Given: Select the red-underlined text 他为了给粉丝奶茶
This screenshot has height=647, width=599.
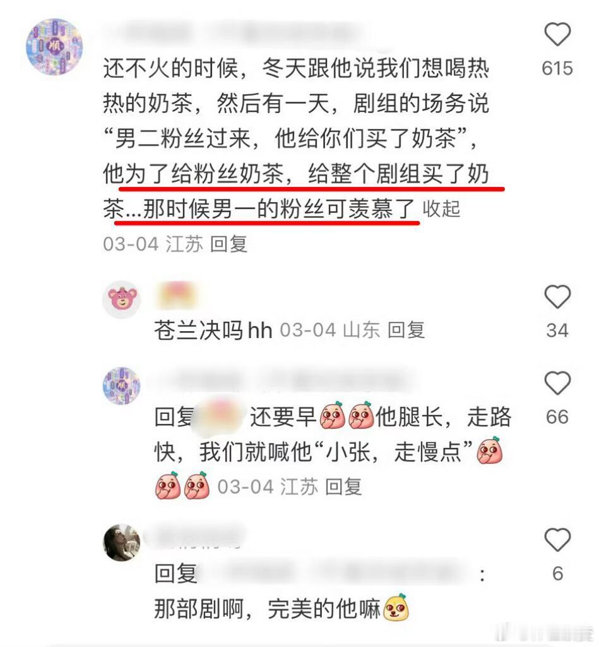Looking at the screenshot, I should click(193, 173).
